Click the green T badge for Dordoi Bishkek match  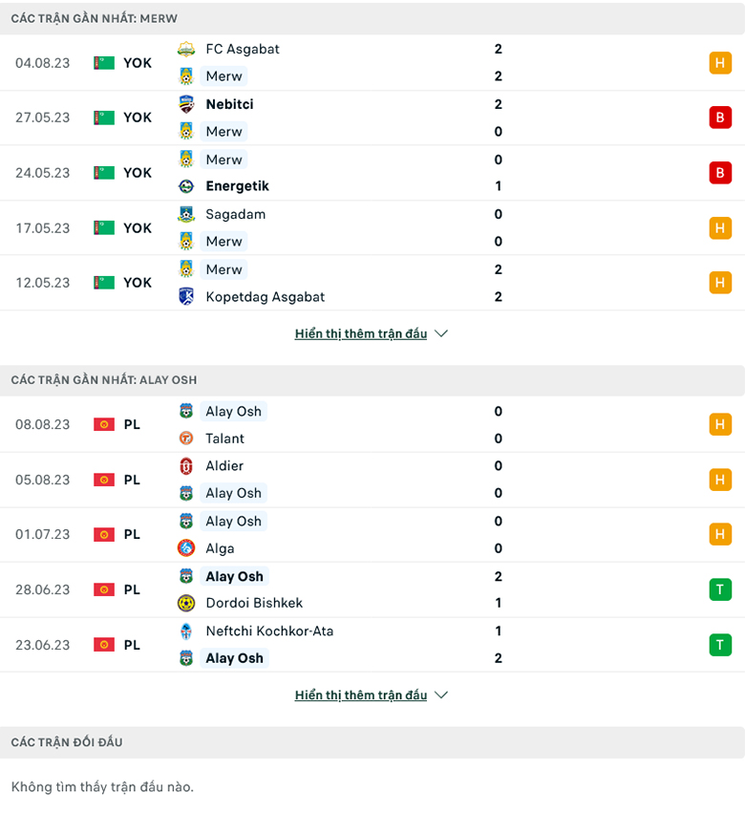point(719,589)
